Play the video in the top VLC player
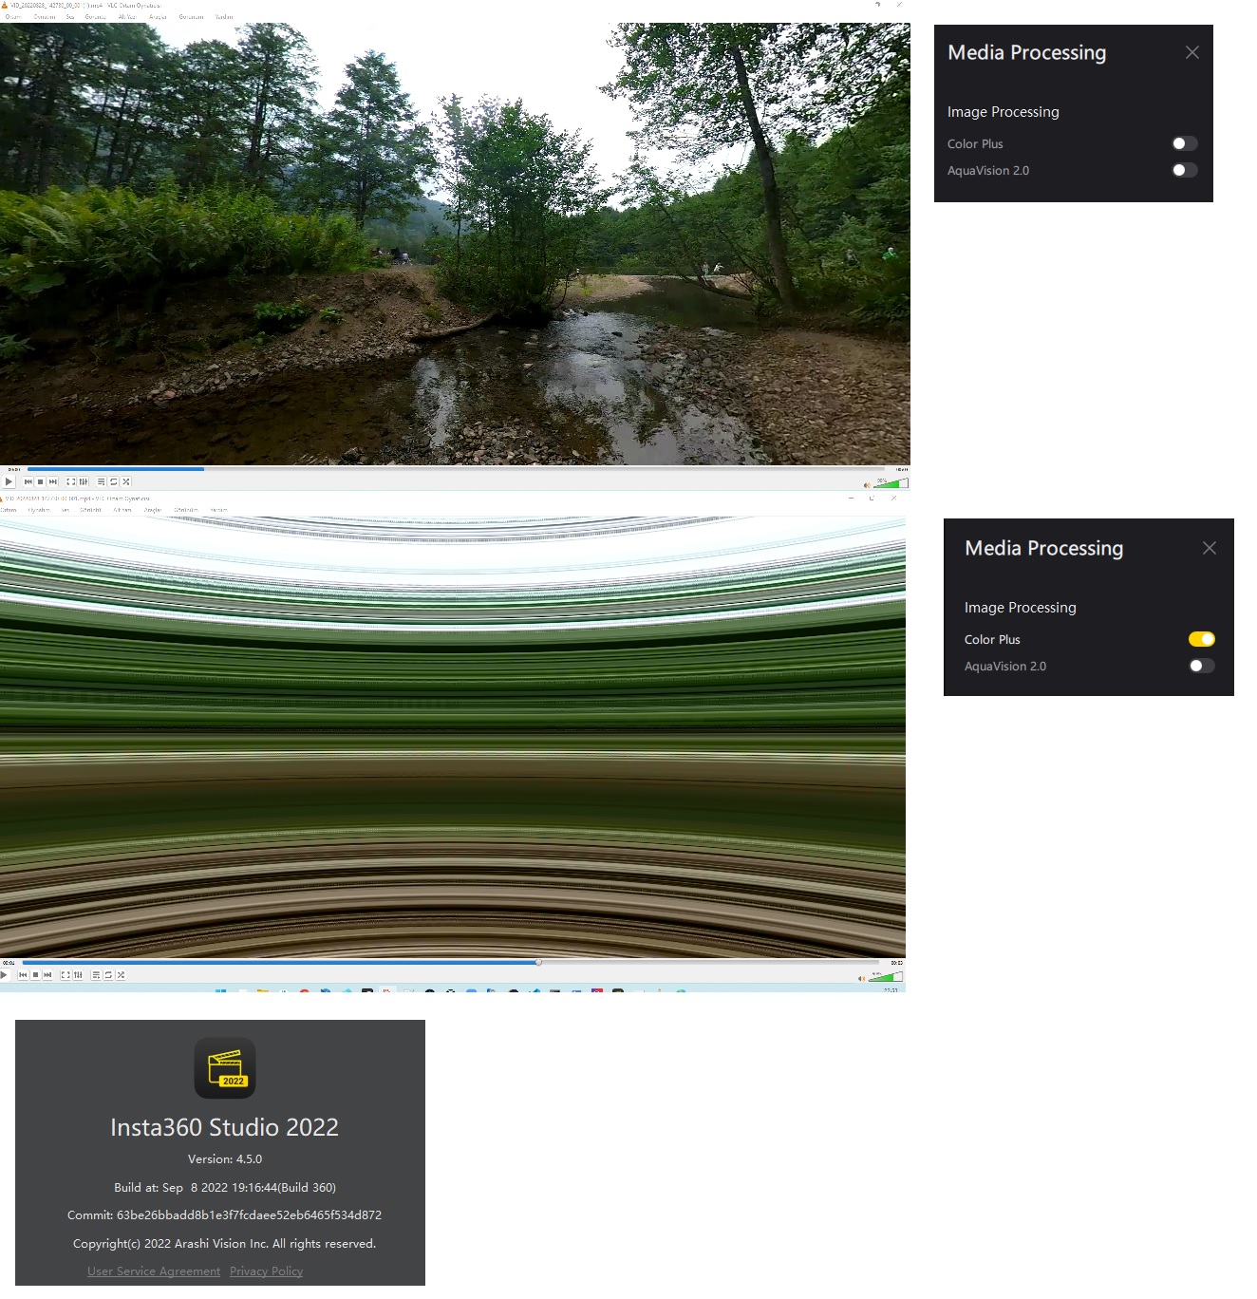The image size is (1257, 1299). (9, 481)
